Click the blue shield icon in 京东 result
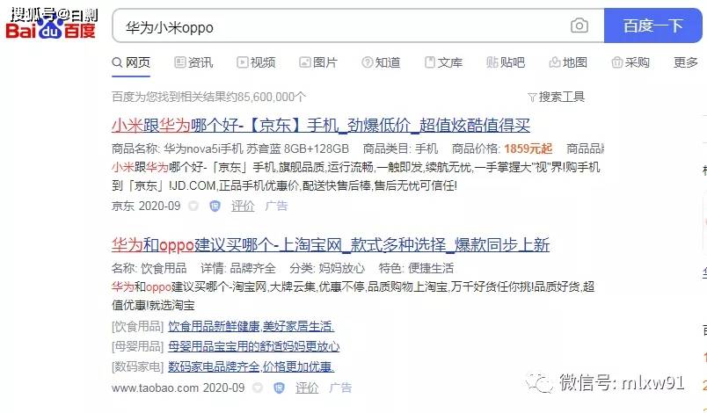 pos(215,206)
